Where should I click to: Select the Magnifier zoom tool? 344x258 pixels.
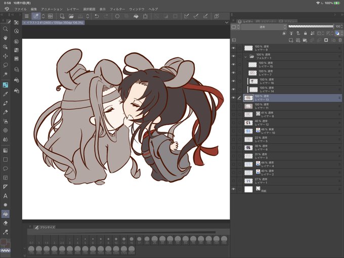coord(6,29)
